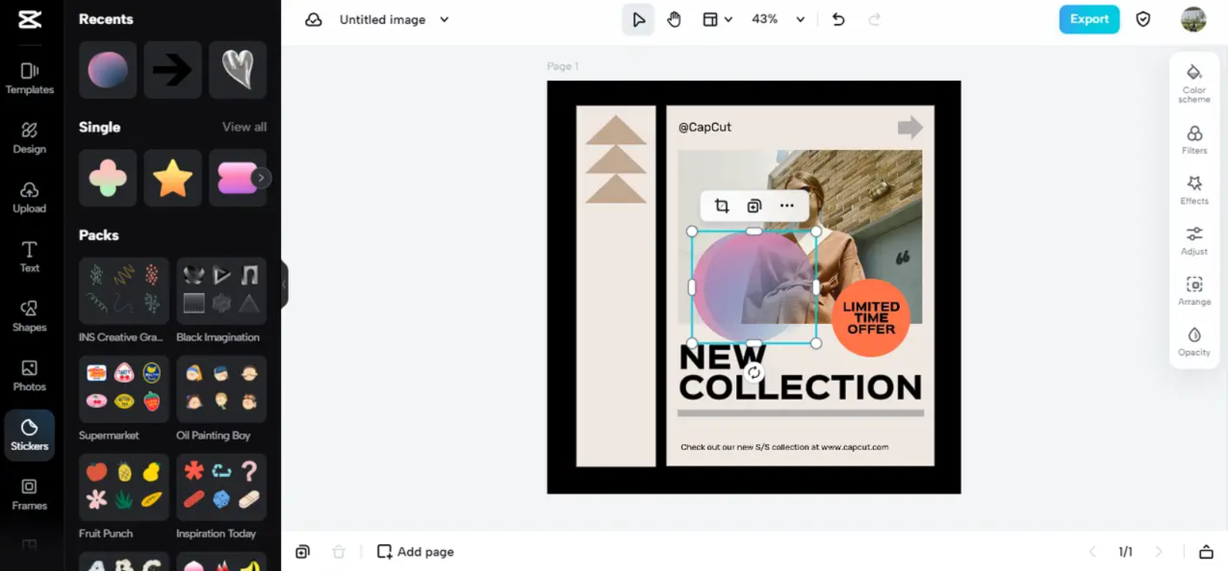The image size is (1228, 571).
Task: Open the Frames sidebar panel
Action: point(29,494)
